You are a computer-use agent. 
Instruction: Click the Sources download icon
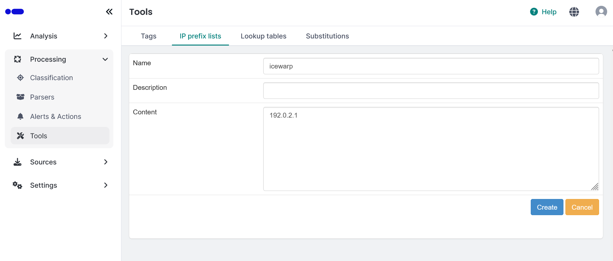pyautogui.click(x=17, y=162)
